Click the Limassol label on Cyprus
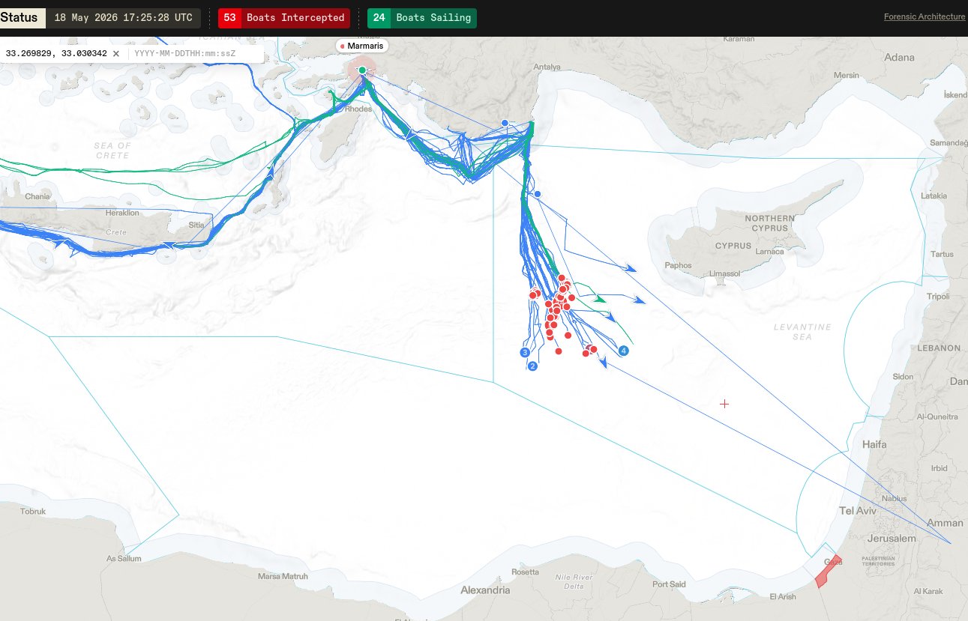 pyautogui.click(x=723, y=273)
